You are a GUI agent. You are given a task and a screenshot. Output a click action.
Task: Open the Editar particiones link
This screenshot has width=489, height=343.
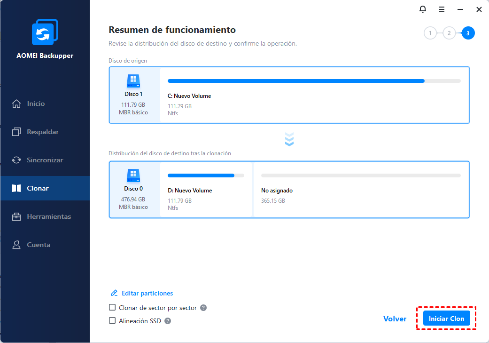click(147, 293)
